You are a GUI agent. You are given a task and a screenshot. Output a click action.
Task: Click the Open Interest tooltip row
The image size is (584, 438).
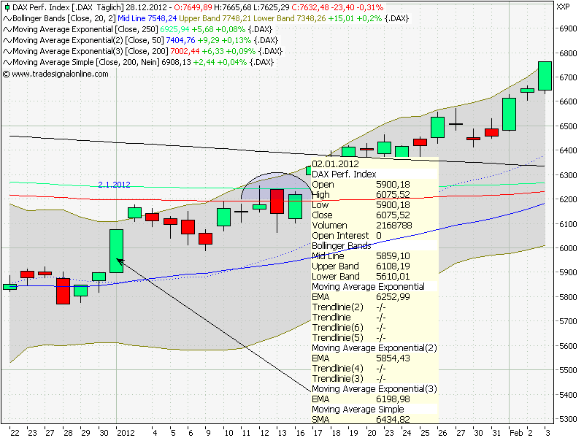[x=374, y=236]
